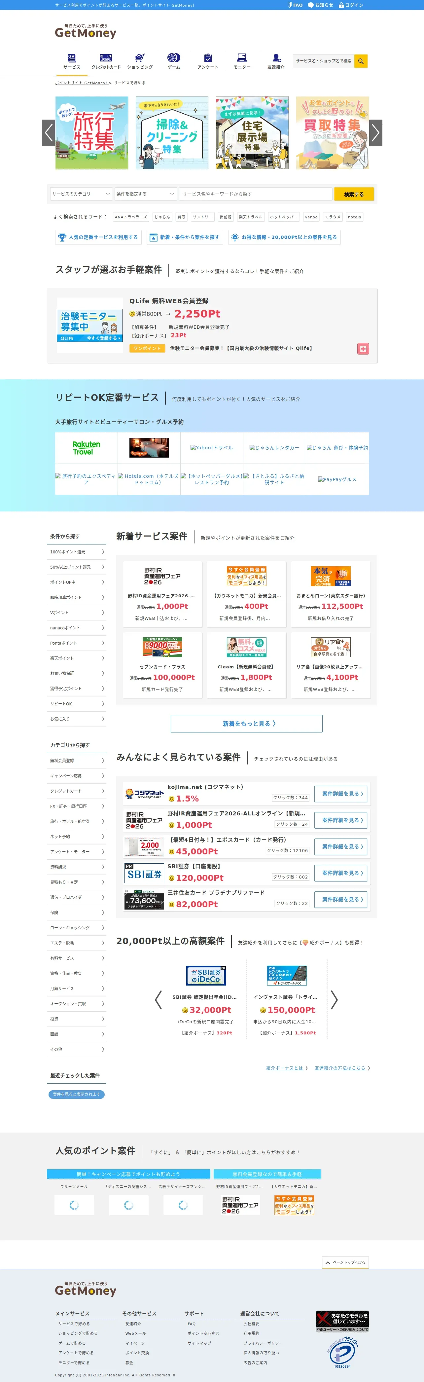Click the GetMoney header logo
This screenshot has height=1382, width=424.
[85, 31]
